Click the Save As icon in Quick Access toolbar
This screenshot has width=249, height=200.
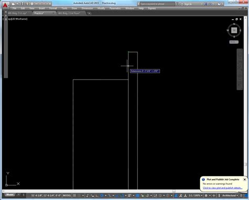point(27,4)
